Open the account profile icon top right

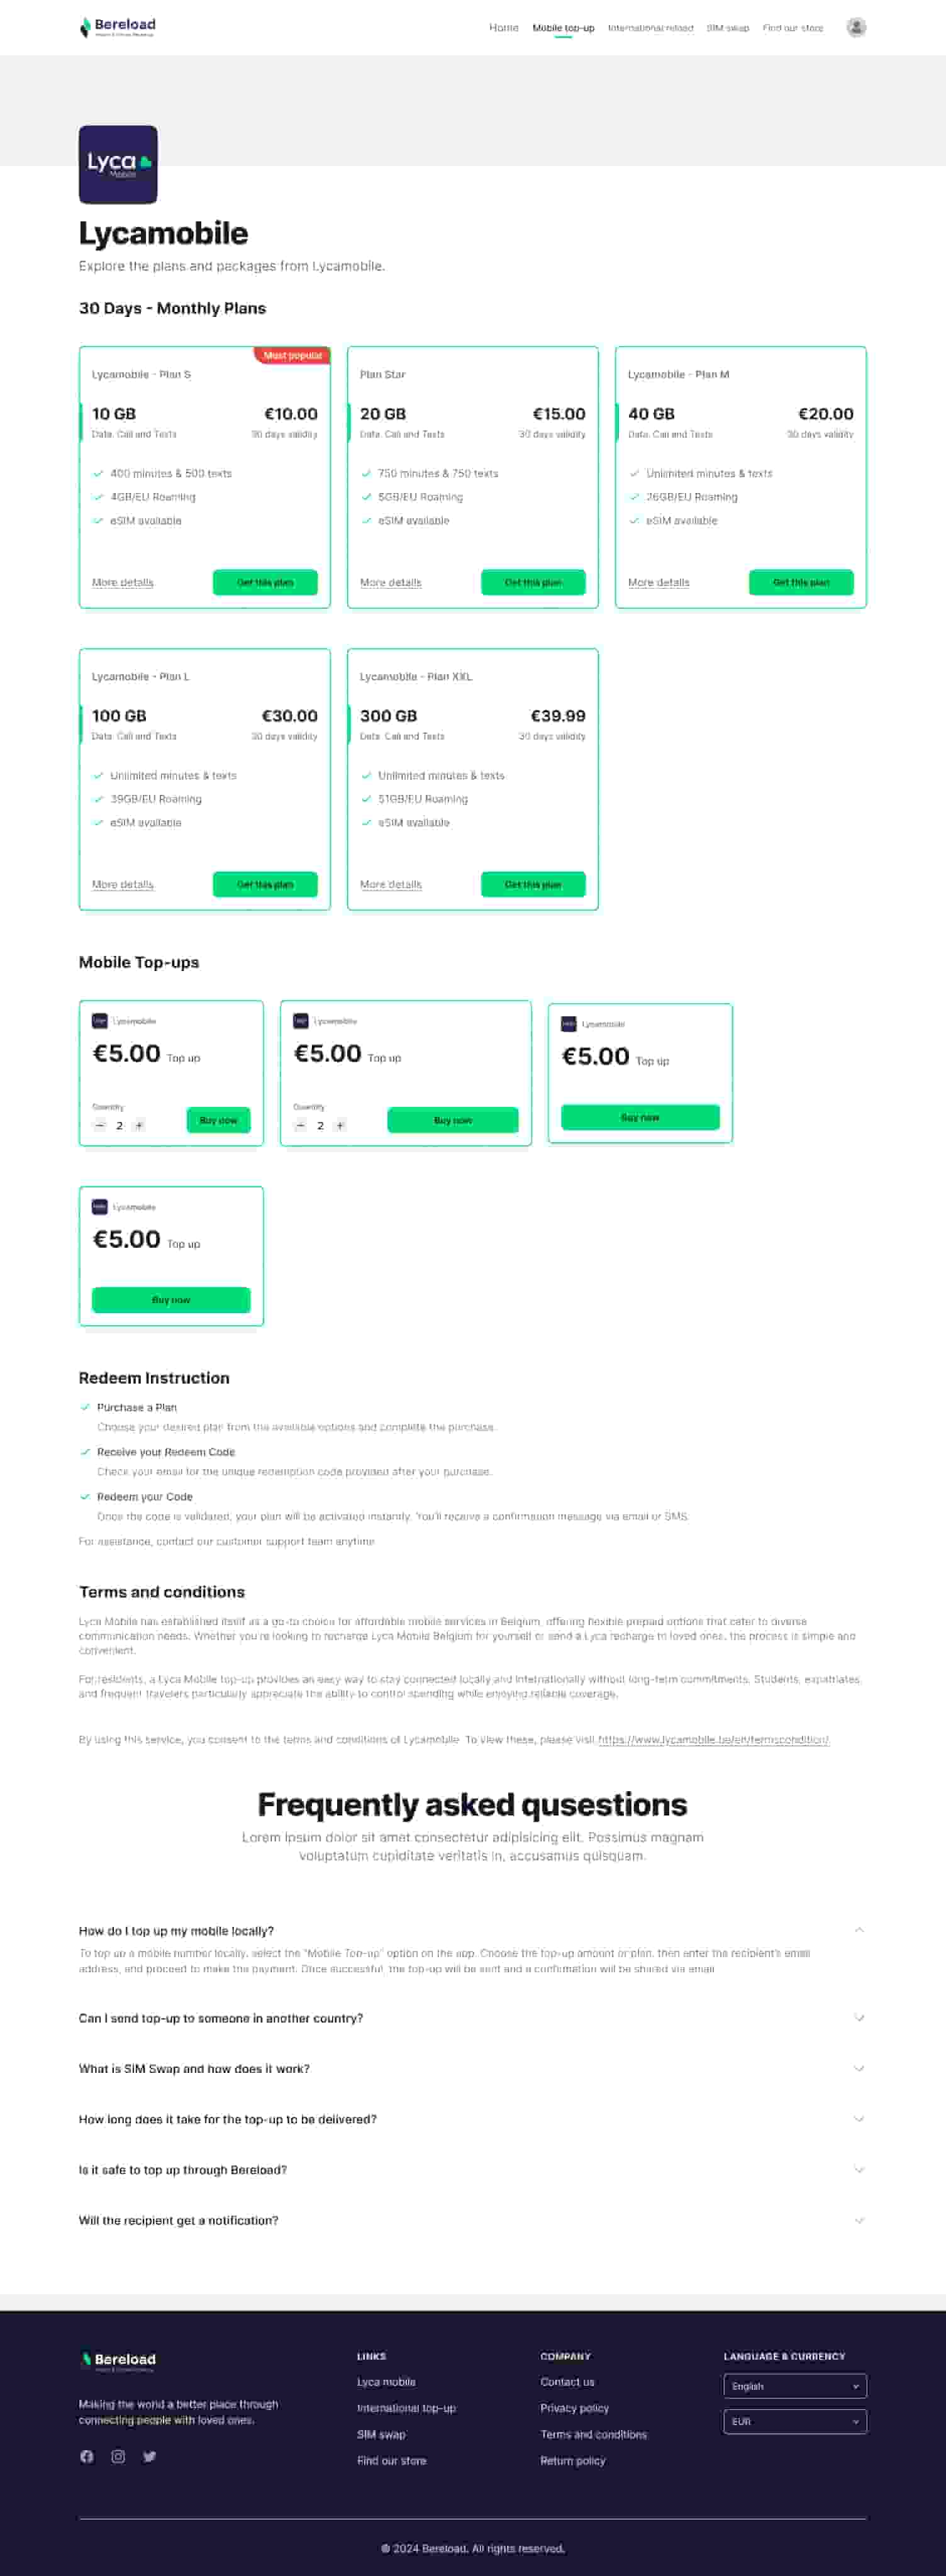[855, 27]
